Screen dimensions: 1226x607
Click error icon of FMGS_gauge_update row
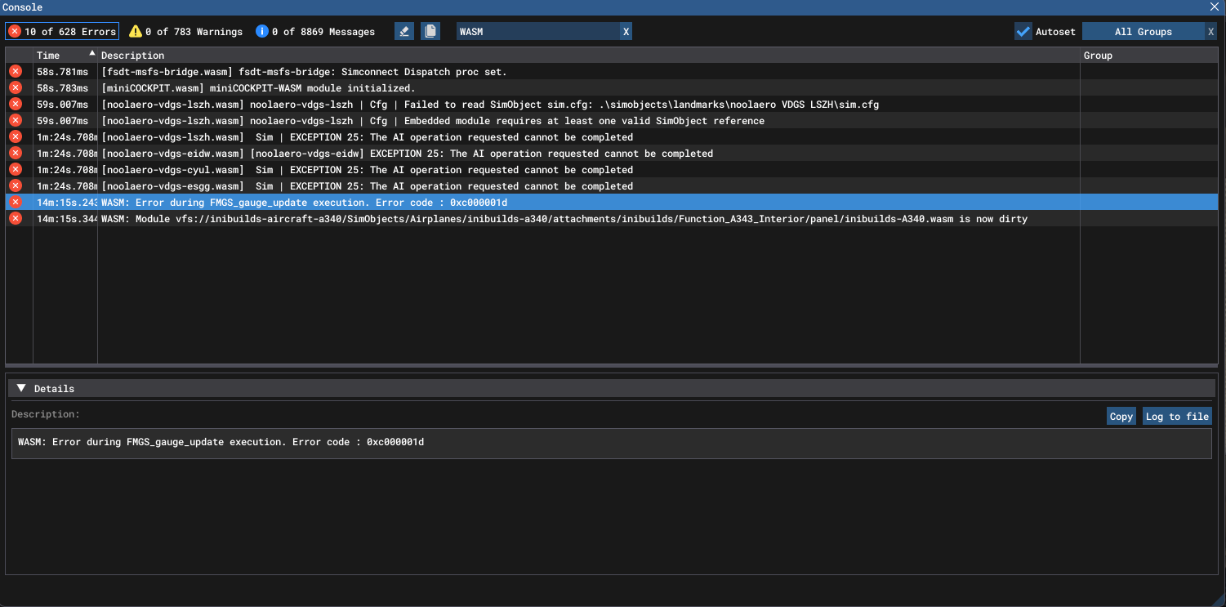pos(16,202)
